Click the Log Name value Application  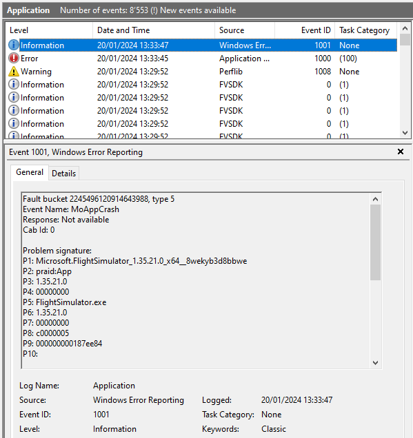tap(114, 386)
